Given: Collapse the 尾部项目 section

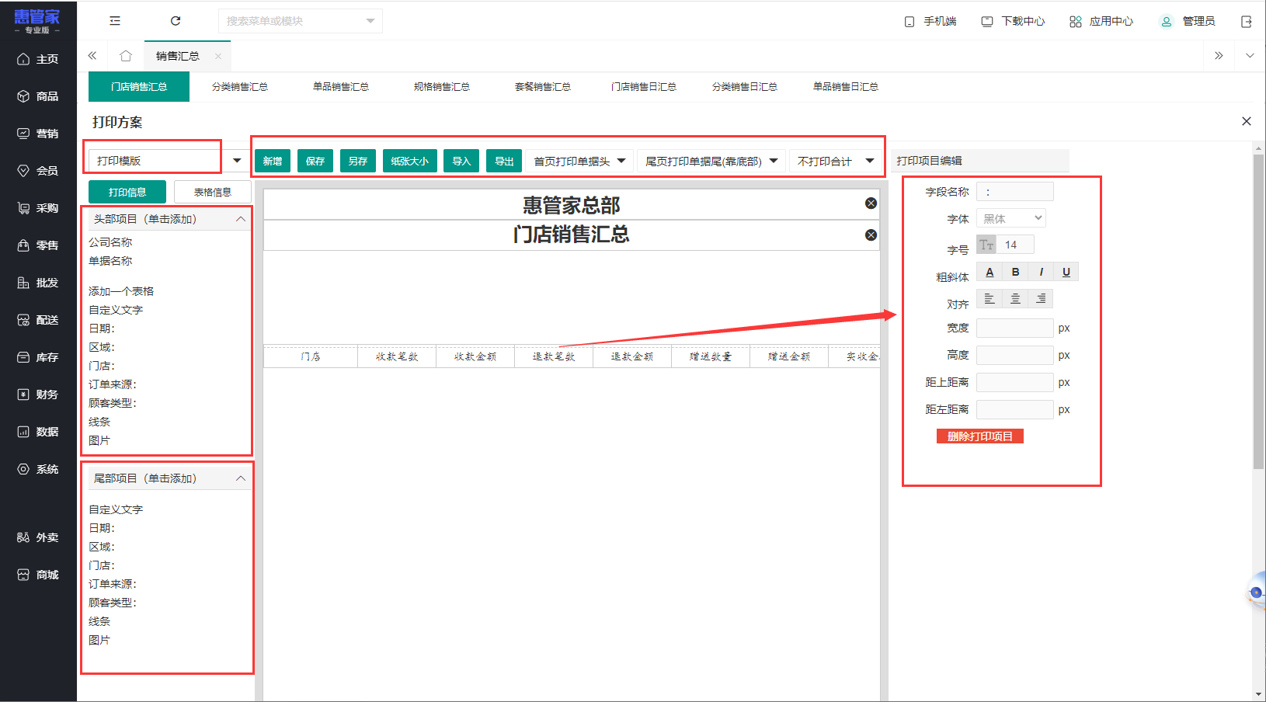Looking at the screenshot, I should [x=241, y=478].
